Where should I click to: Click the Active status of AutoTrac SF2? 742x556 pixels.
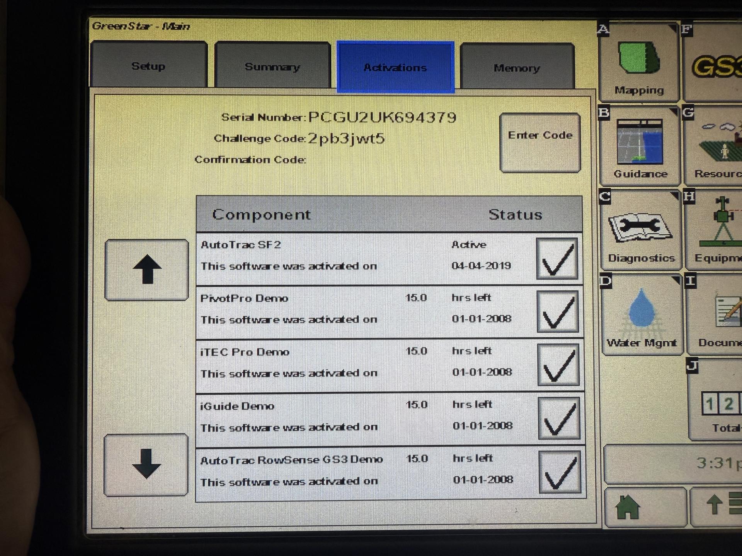tap(469, 244)
